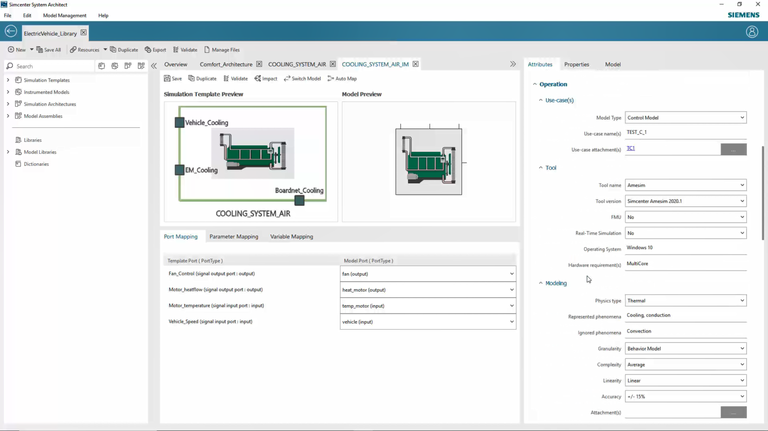
Task: Click the Validate icon for COOLING_SYSTEM_AIR_IM
Action: tap(235, 78)
